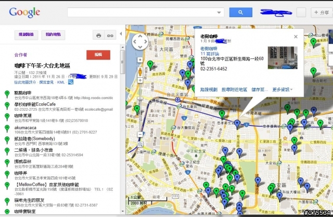Click the sidebar scrollbar up arrow
This screenshot has height=217, width=333.
click(x=123, y=47)
